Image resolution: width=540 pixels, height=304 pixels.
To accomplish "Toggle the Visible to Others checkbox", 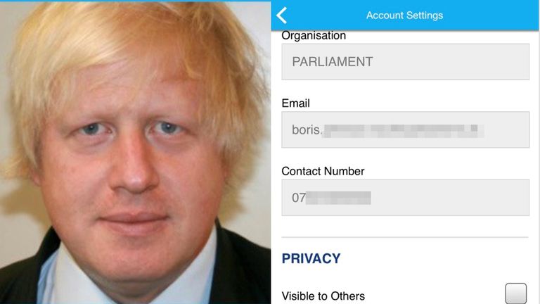I will [515, 293].
